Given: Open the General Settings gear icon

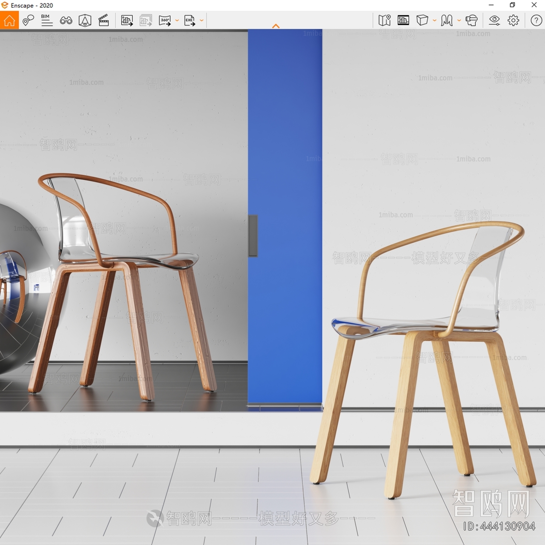Looking at the screenshot, I should pos(513,20).
